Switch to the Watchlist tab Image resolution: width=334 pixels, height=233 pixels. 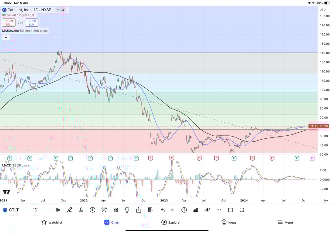(x=52, y=222)
